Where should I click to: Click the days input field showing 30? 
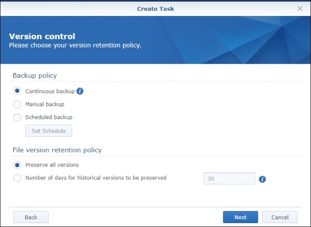pos(229,179)
